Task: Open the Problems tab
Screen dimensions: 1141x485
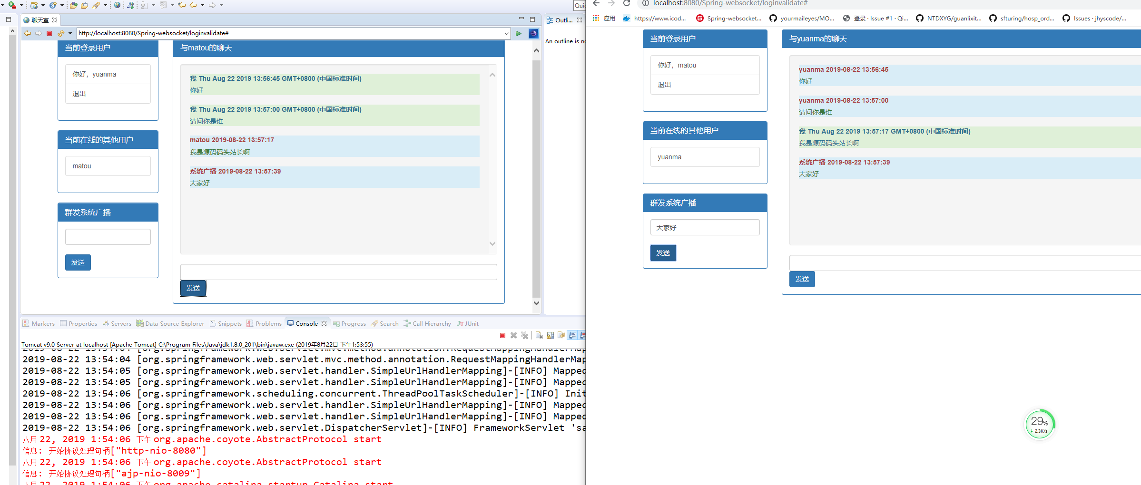Action: click(268, 324)
